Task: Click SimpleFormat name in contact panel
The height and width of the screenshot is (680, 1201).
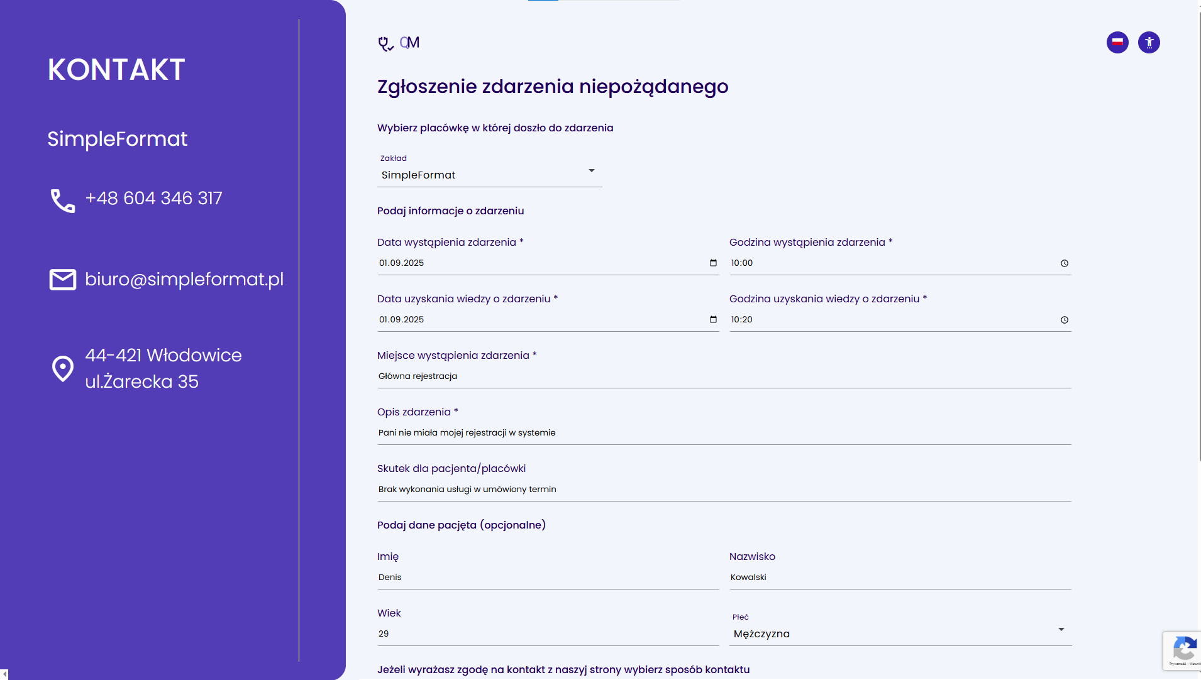Action: (x=118, y=139)
